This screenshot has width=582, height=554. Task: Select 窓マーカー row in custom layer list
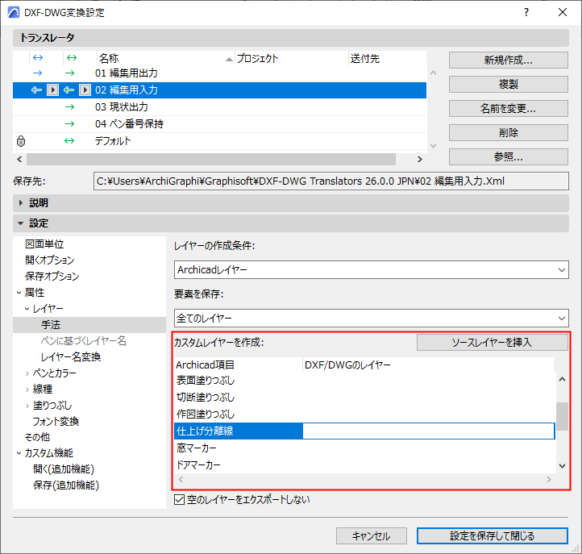364,448
